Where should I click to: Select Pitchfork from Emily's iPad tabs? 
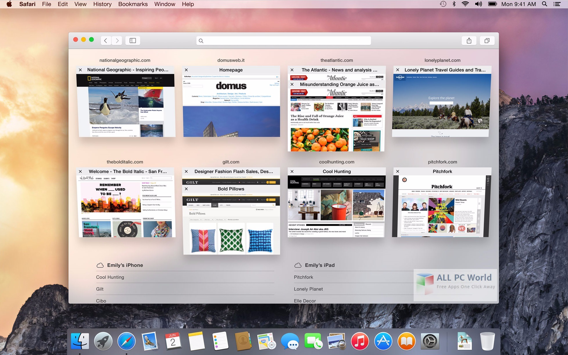304,277
